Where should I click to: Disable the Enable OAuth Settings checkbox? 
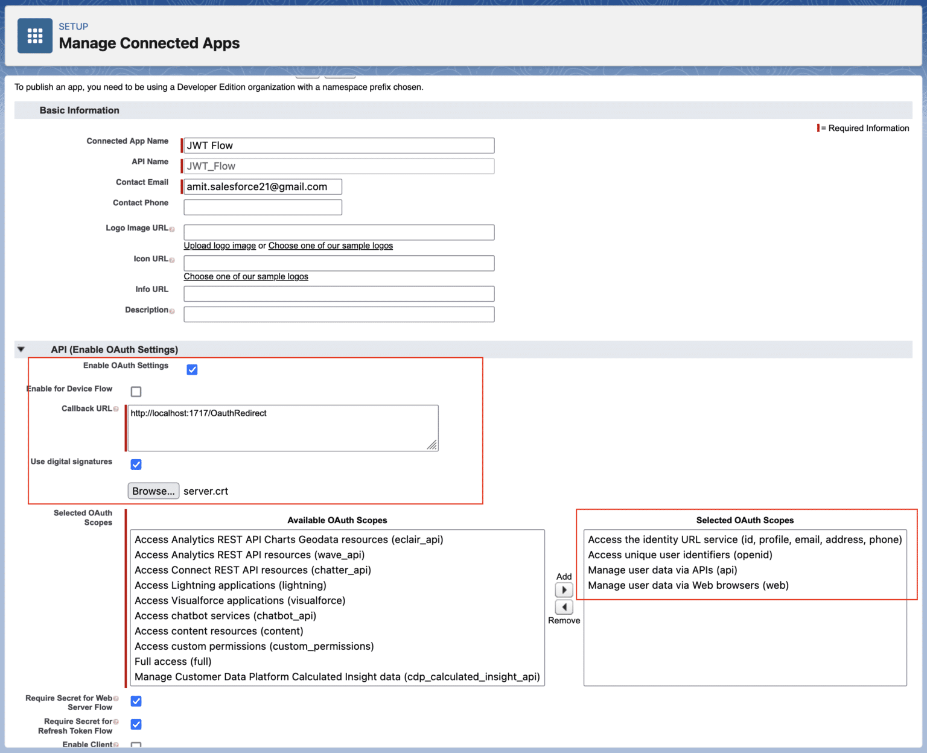tap(192, 369)
